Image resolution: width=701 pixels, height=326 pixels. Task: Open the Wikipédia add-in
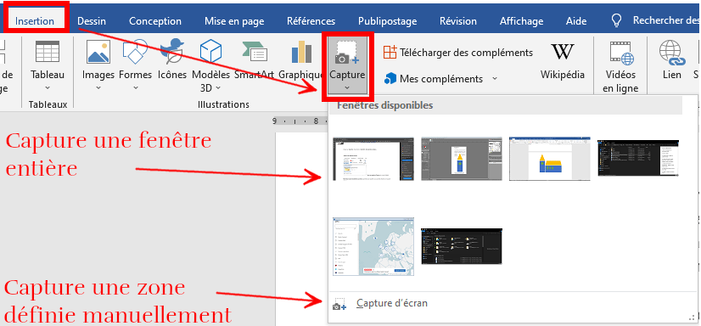(563, 60)
